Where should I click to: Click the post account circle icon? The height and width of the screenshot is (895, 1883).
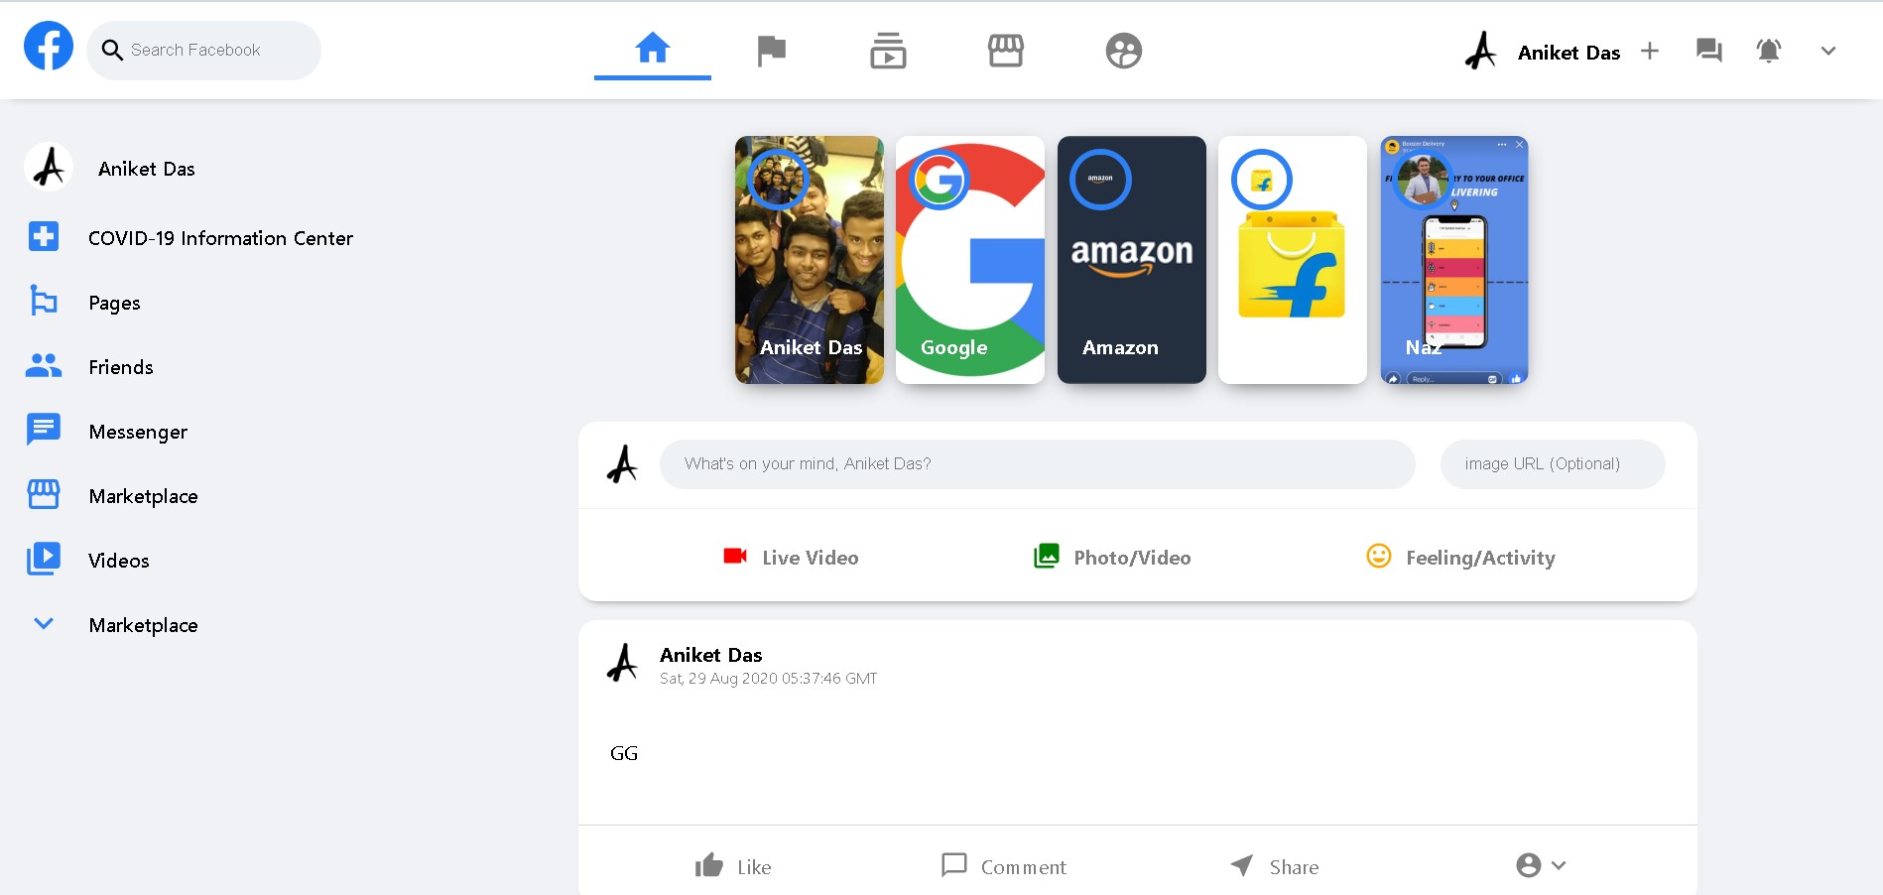(x=1529, y=865)
